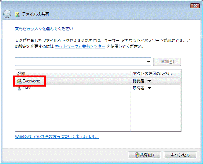The width and height of the screenshot is (203, 164).
Task: Open the user name combo box arrow
Action: [149, 62]
